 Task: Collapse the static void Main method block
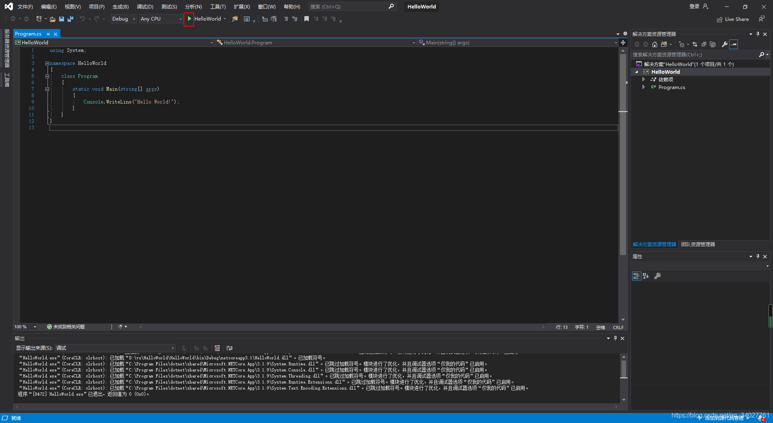(47, 89)
